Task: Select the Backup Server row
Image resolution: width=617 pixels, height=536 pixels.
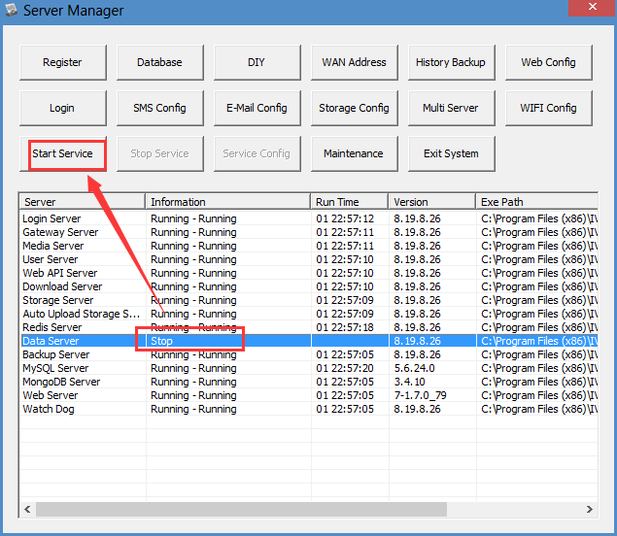Action: coord(309,354)
